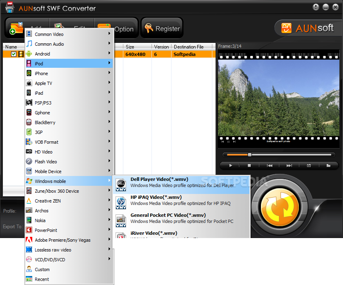Click the Add files folder button
This screenshot has height=285, width=343.
pyautogui.click(x=16, y=28)
